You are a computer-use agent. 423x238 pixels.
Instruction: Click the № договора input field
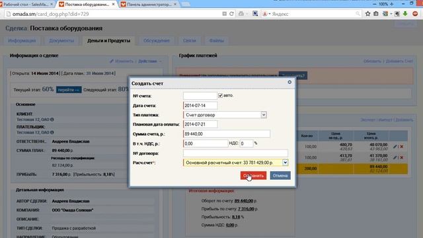[x=235, y=153]
